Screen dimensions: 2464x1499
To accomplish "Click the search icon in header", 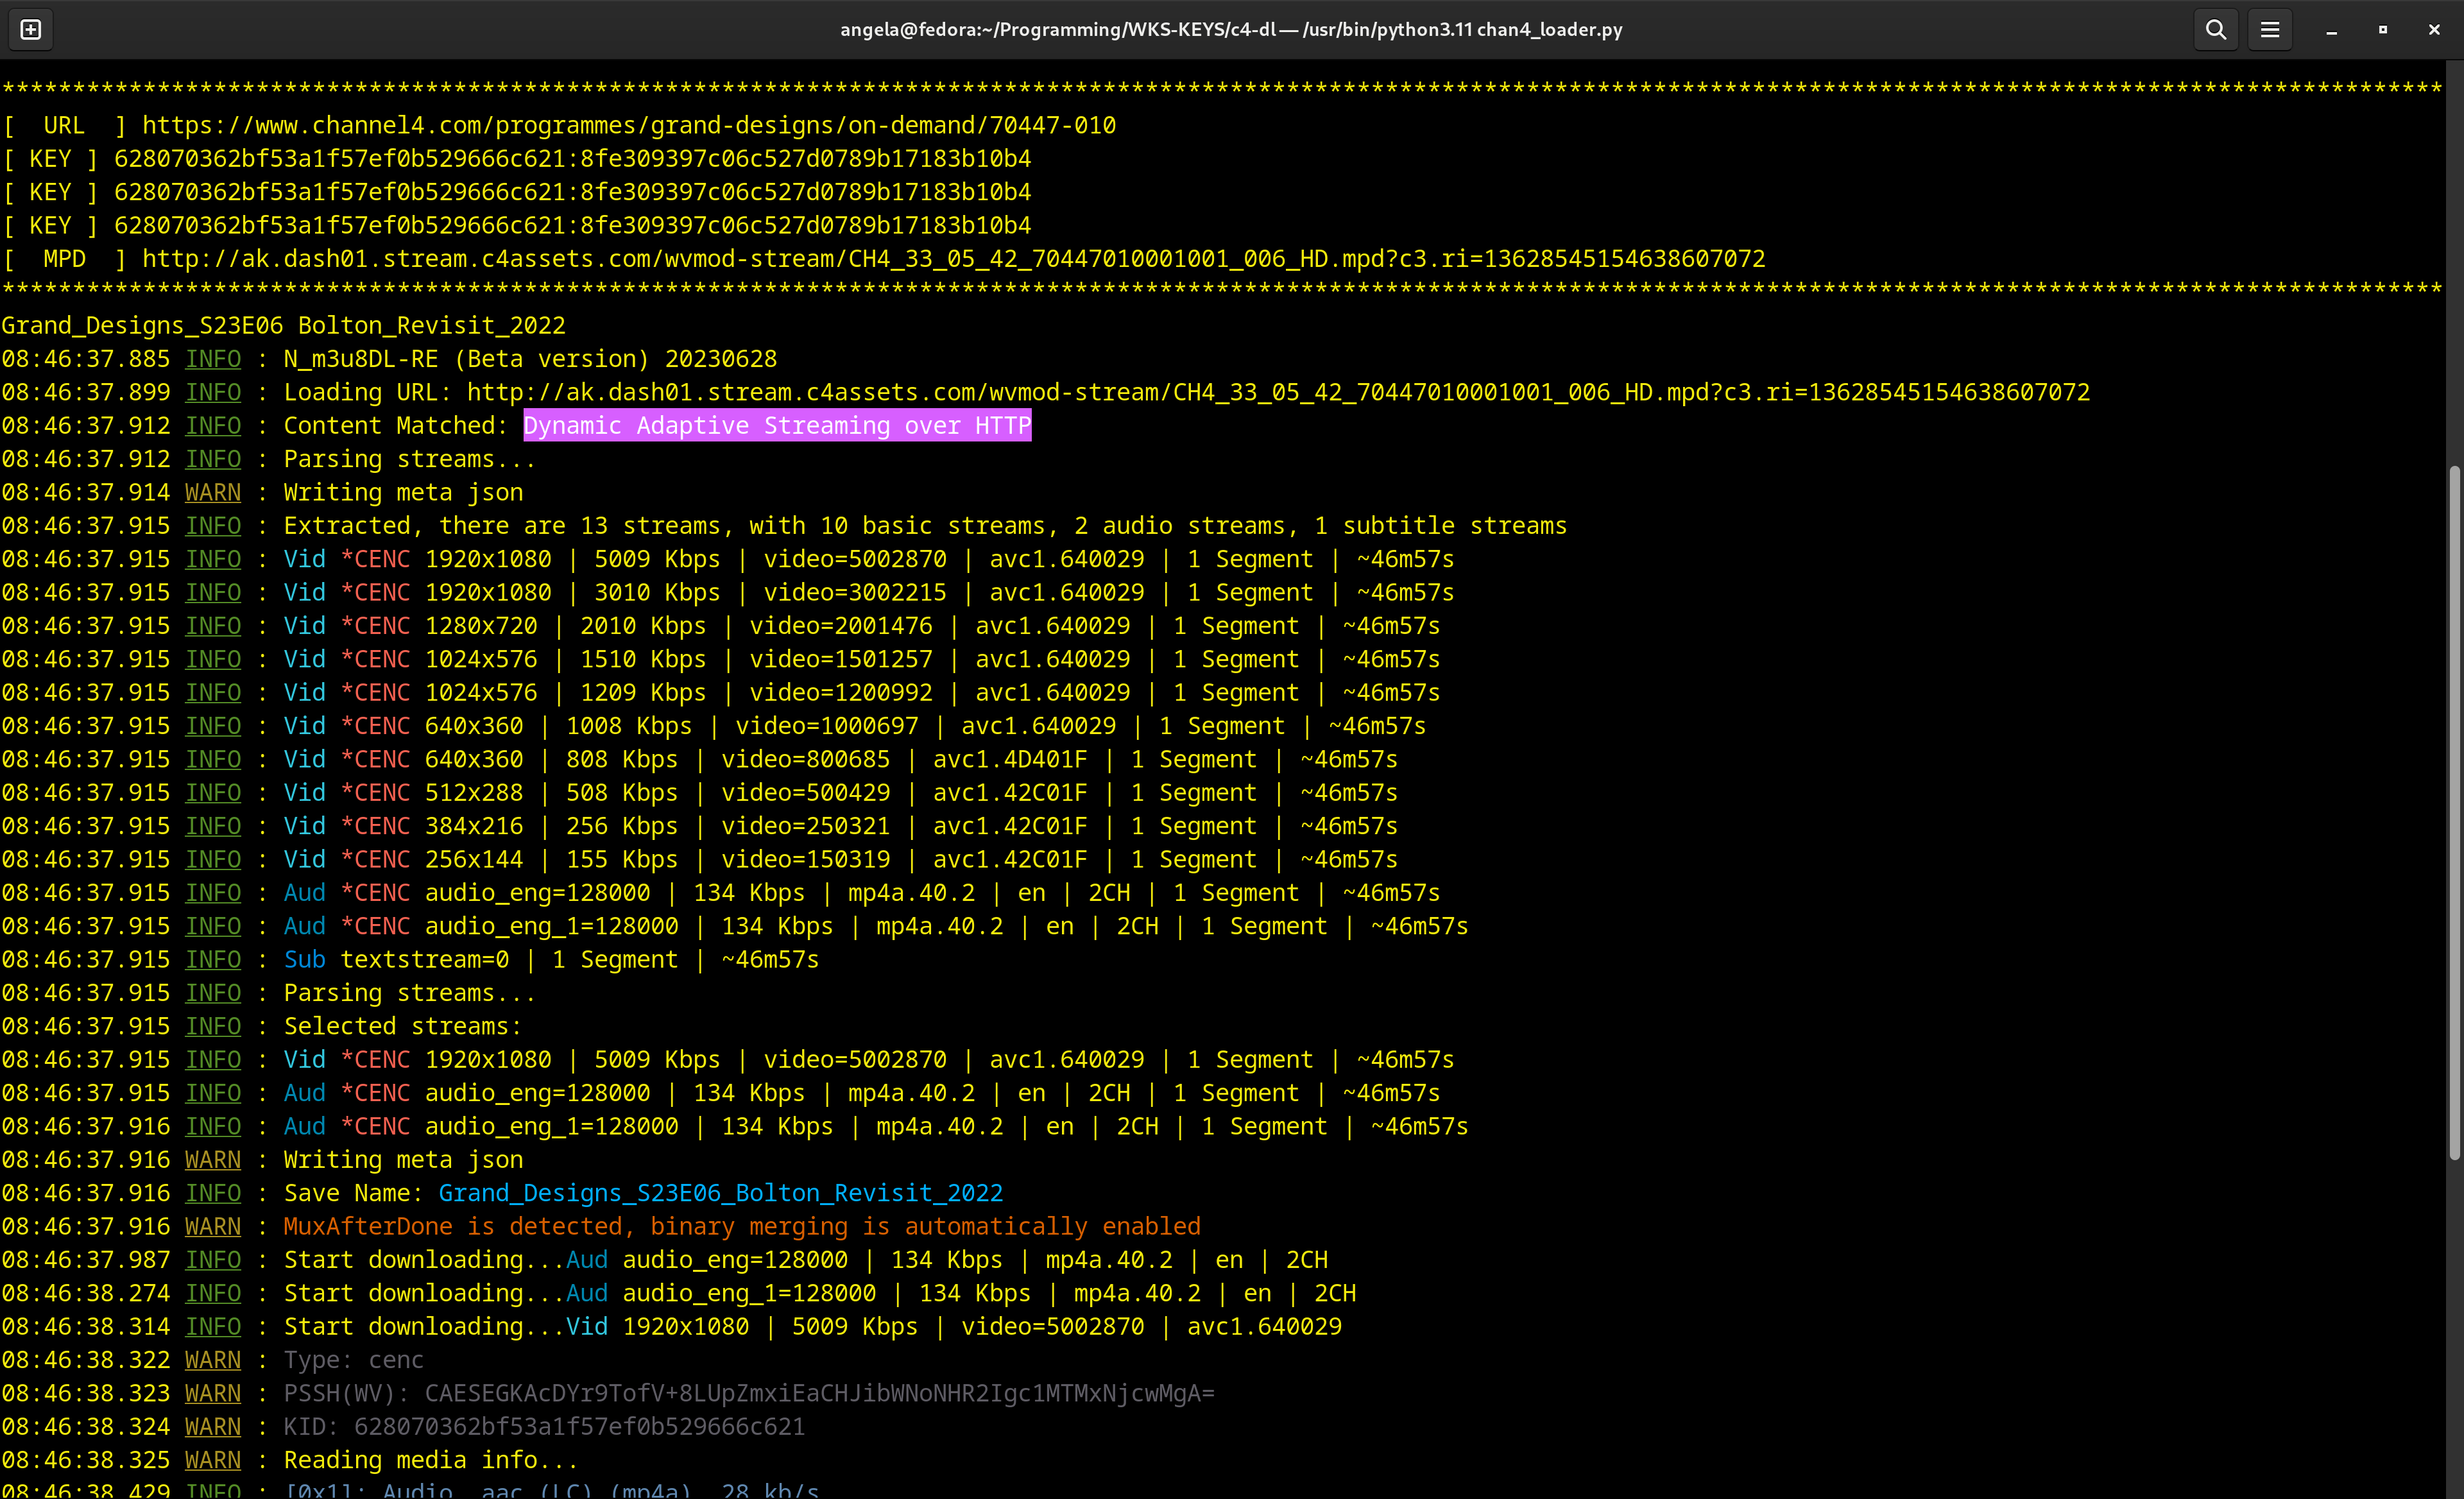I will 2215,30.
